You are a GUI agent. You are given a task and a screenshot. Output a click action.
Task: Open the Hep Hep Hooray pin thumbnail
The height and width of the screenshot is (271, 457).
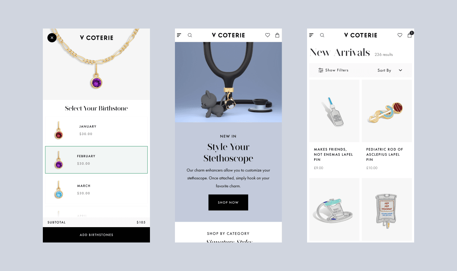point(387,209)
